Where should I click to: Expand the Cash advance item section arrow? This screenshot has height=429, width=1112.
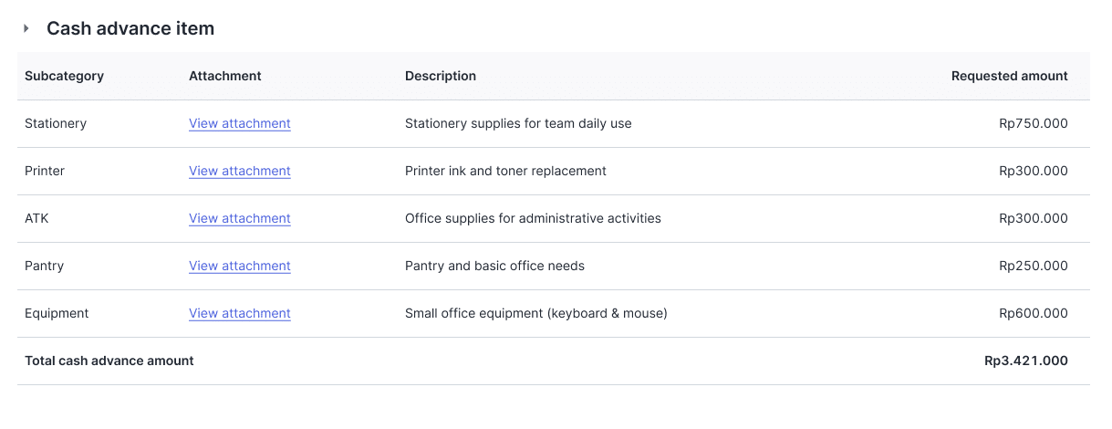click(26, 28)
